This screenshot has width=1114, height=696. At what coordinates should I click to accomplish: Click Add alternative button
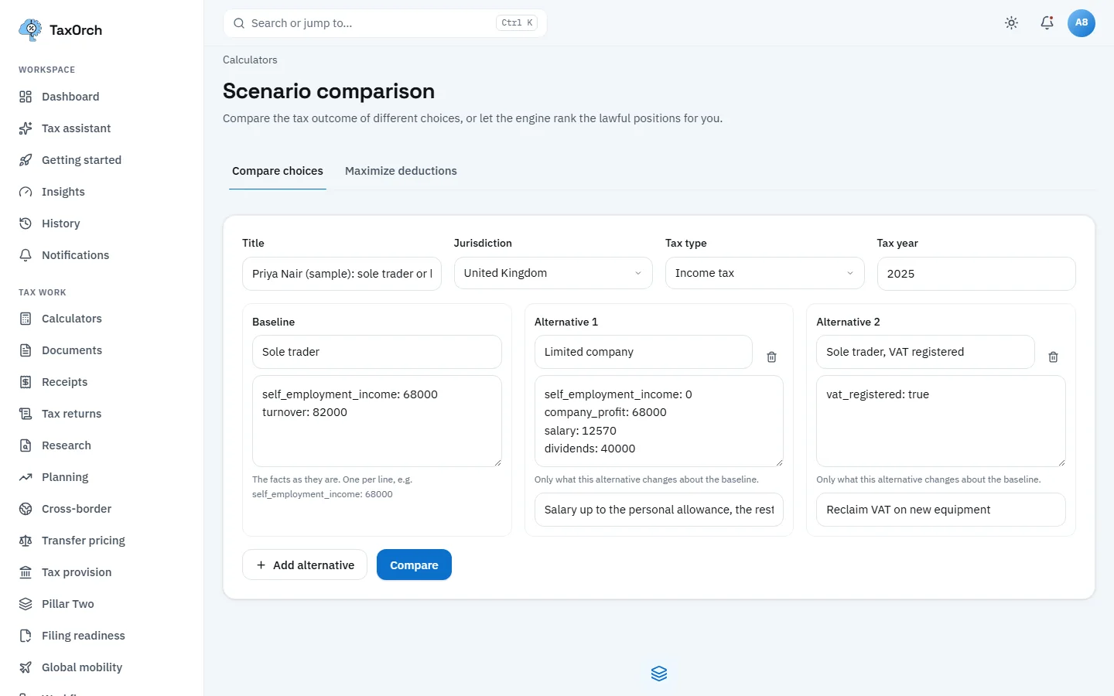coord(305,565)
